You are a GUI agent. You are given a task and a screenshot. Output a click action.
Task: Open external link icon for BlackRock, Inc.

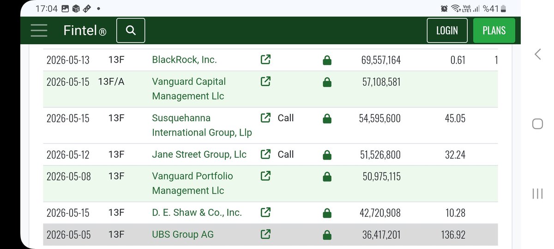pyautogui.click(x=265, y=59)
